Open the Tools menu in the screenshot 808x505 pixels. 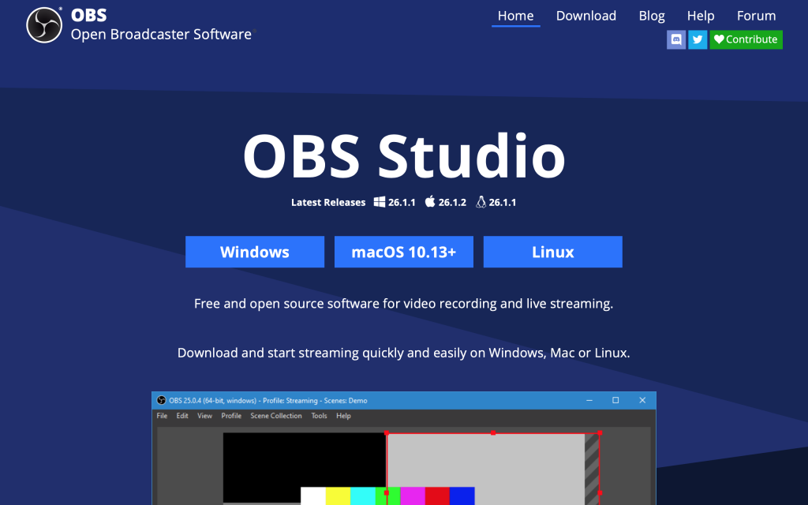[319, 415]
